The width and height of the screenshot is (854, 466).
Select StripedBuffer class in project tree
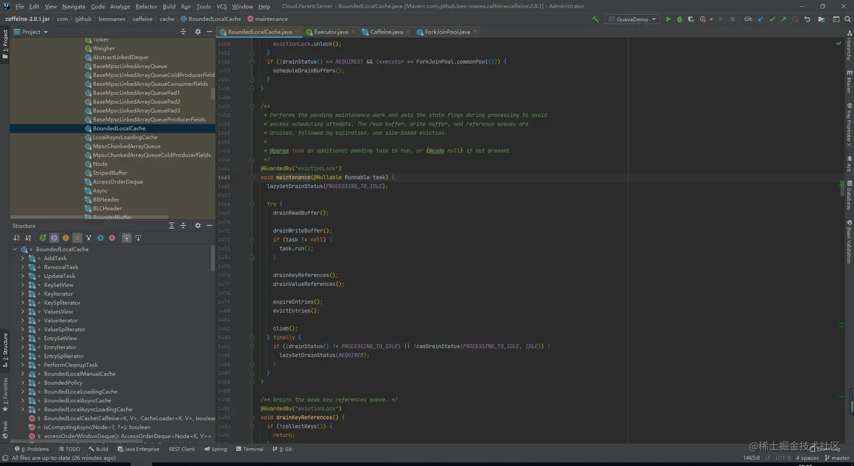110,173
